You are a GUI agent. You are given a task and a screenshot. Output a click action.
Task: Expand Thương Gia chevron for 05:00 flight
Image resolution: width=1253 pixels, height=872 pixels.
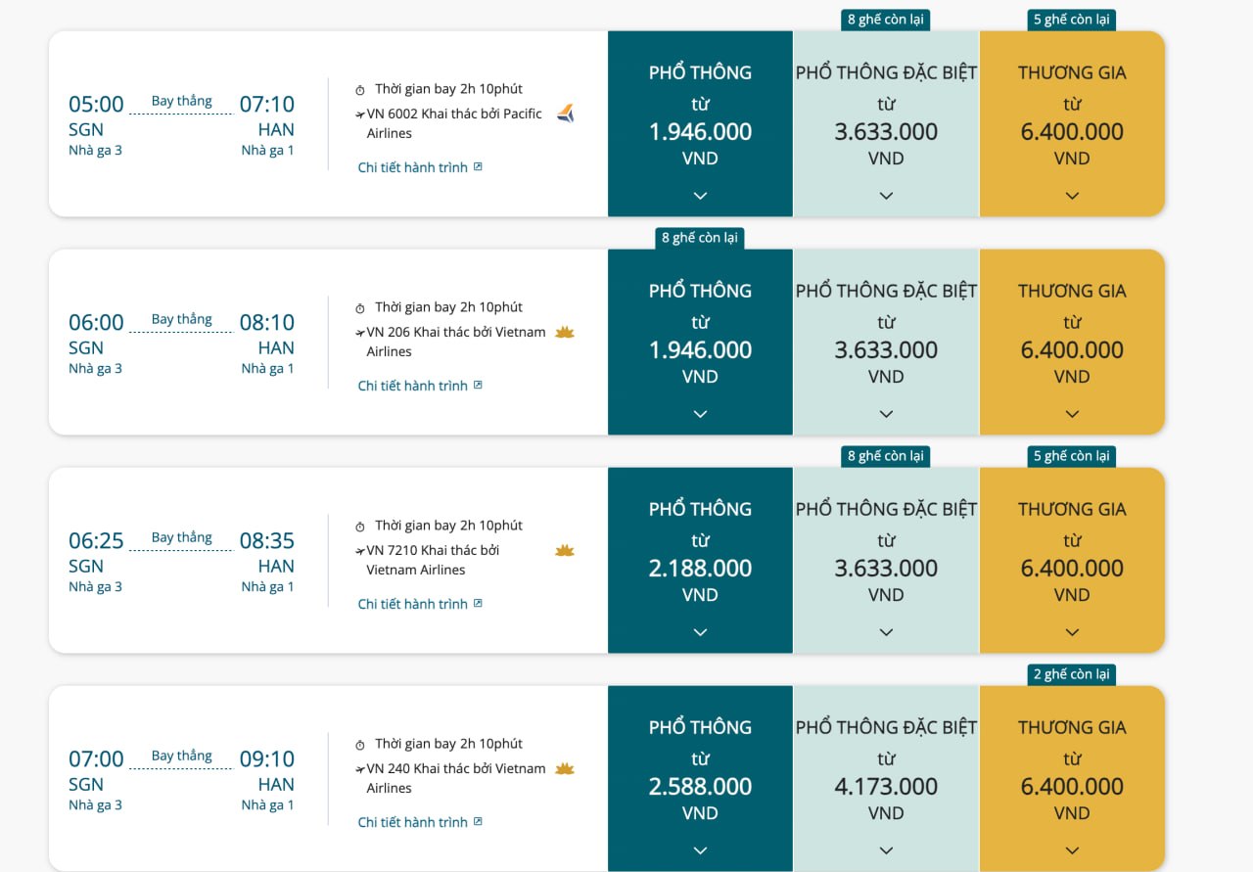coord(1072,196)
